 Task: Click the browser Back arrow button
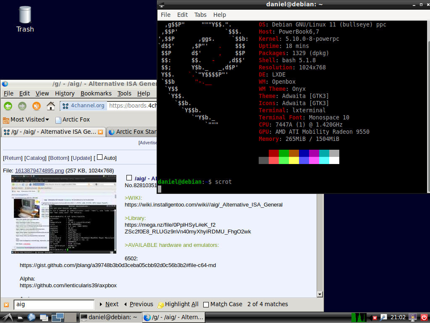tap(8, 106)
